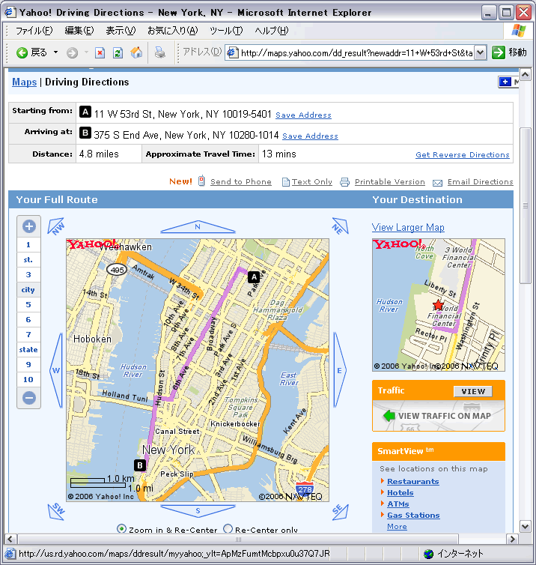Pan map northeast with NE arrow

340,226
